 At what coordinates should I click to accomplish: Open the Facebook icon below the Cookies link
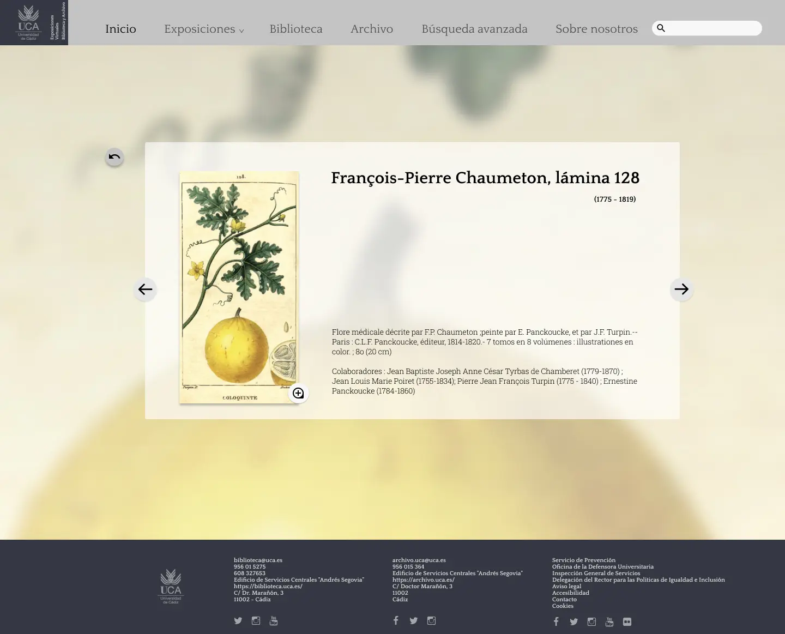point(556,621)
